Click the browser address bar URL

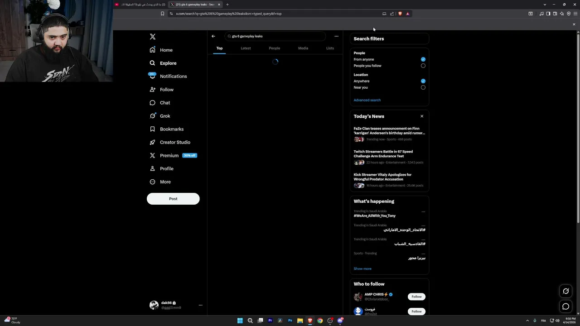tap(229, 14)
